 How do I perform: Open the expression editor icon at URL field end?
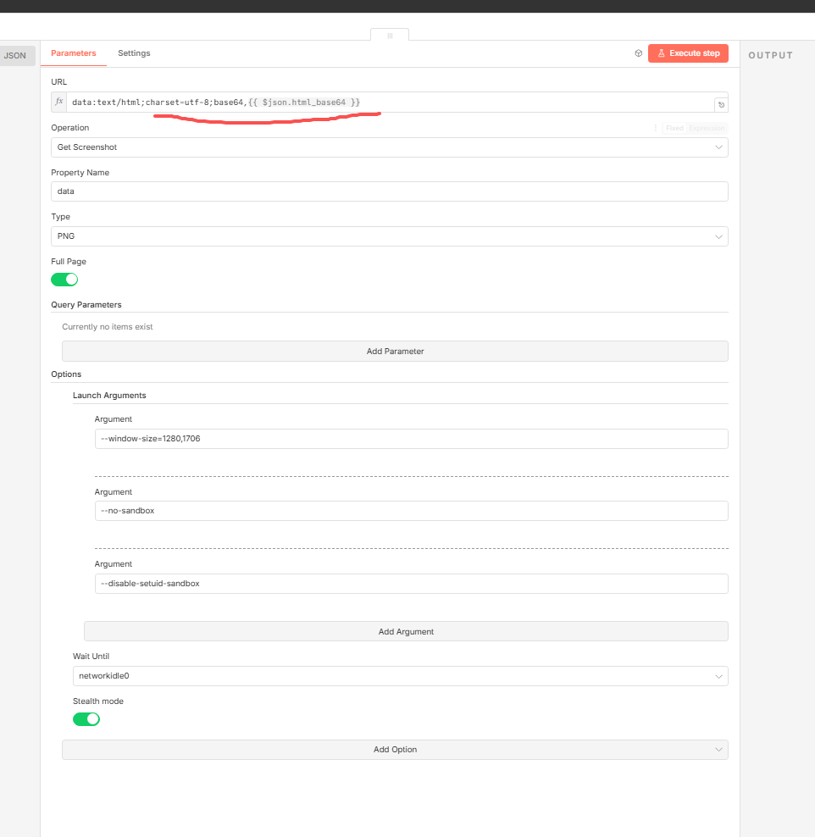coord(720,105)
